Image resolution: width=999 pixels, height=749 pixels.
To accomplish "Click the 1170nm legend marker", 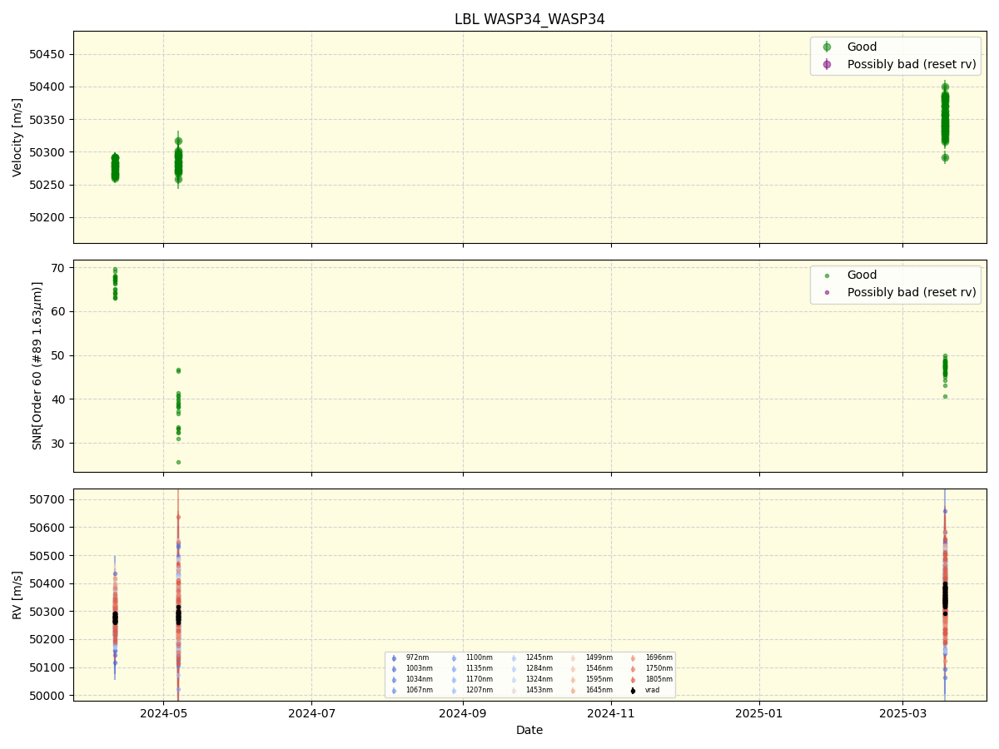I will coord(454,679).
